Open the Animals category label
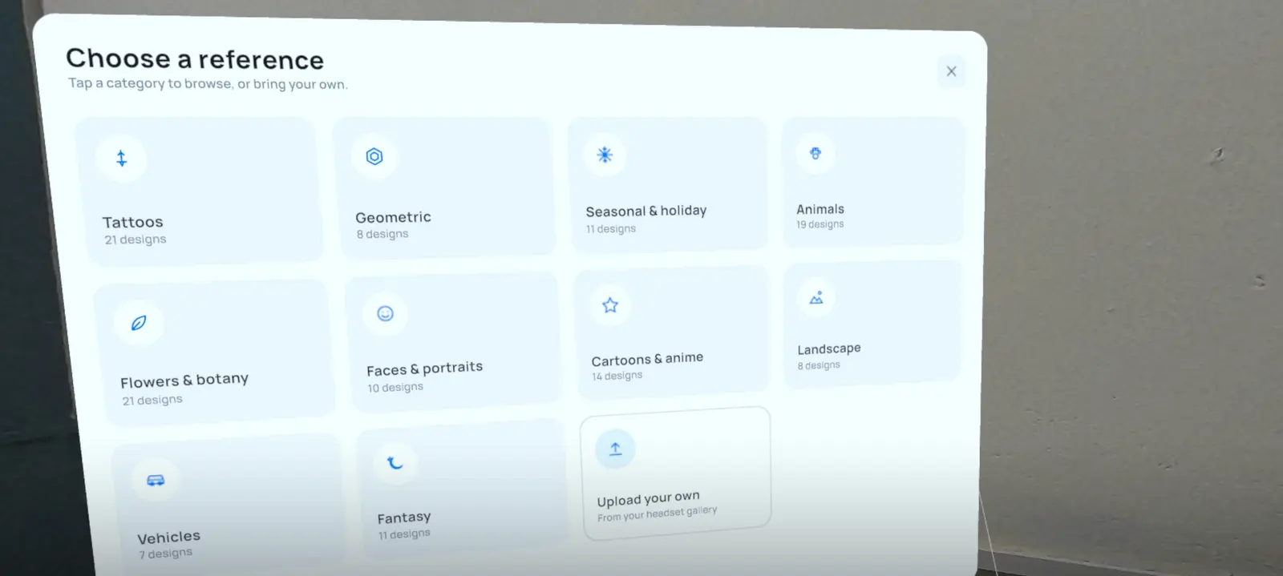The height and width of the screenshot is (576, 1283). point(820,209)
